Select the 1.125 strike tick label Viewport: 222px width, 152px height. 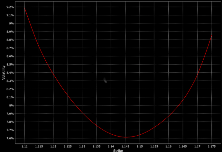[68, 146]
